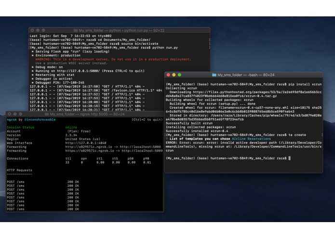Click the folder icon in ngrok http 5000 title bar
Image resolution: width=335 pixels, height=238 pixels.
pyautogui.click(x=47, y=114)
